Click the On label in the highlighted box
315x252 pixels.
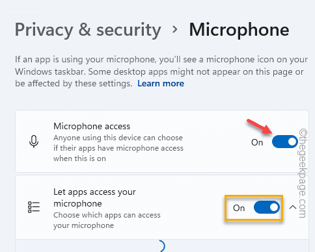[x=239, y=208]
